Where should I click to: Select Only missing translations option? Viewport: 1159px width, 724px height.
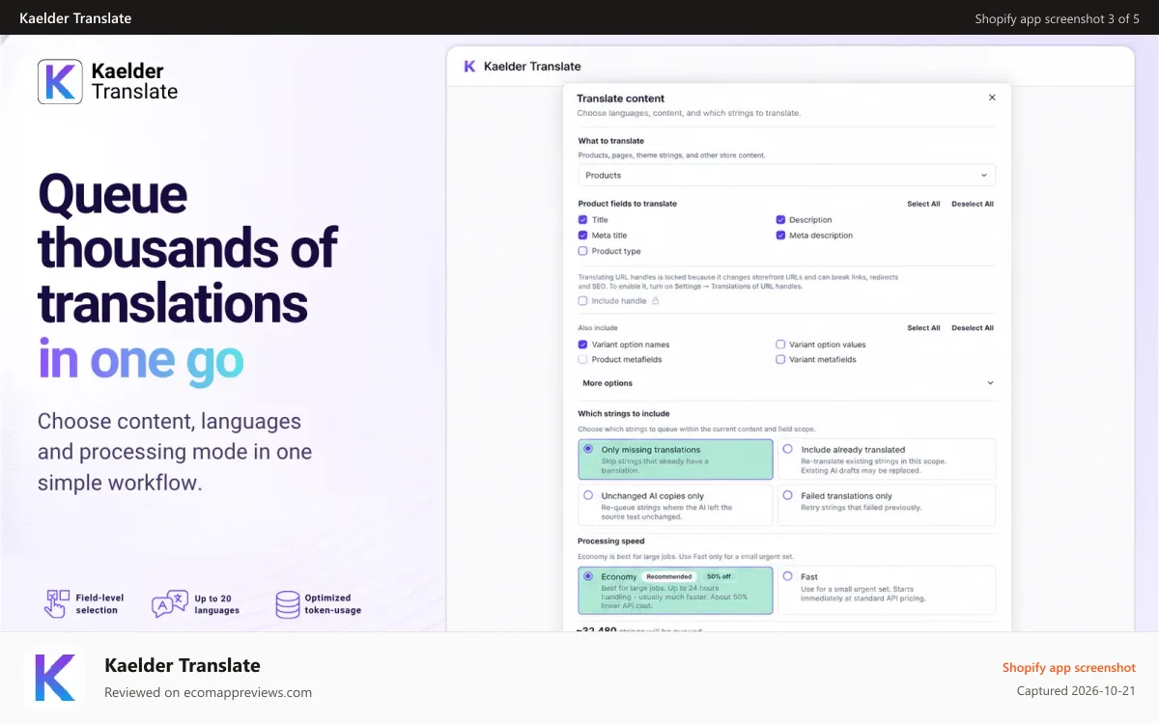coord(675,459)
